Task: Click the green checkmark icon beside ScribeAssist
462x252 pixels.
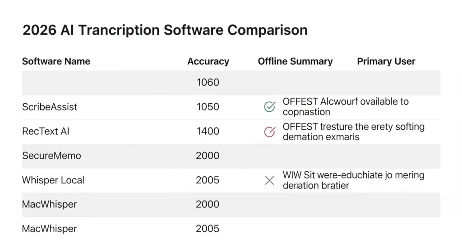Action: coord(269,107)
